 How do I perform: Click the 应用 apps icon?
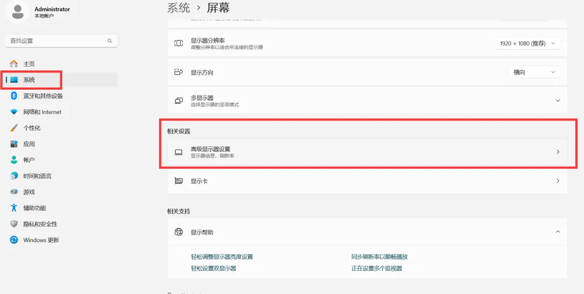point(14,144)
